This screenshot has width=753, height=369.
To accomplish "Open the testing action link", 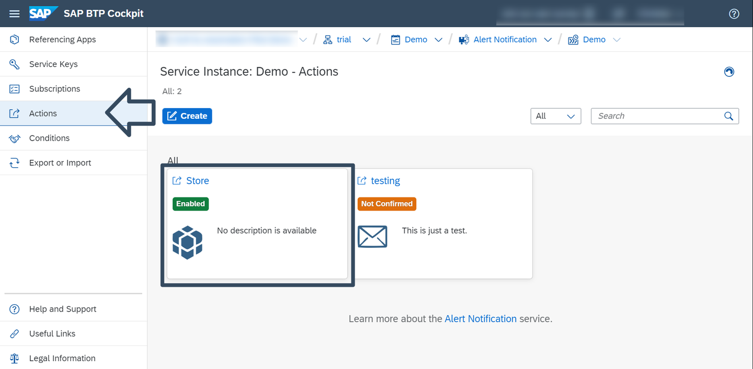I will (385, 181).
